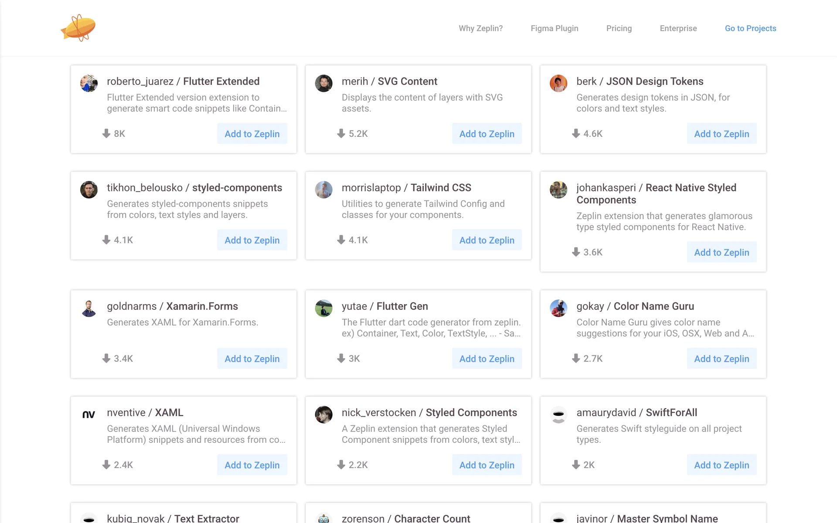The width and height of the screenshot is (837, 523).
Task: Click the nventive logo beside XAML
Action: [x=89, y=414]
